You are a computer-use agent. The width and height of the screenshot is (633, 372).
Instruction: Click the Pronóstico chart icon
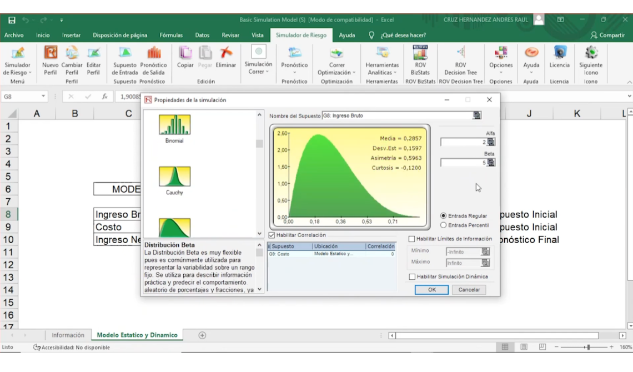[294, 53]
